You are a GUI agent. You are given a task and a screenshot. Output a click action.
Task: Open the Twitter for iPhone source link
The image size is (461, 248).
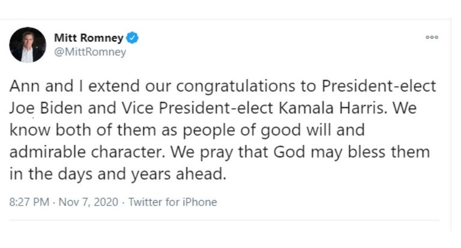(x=172, y=202)
